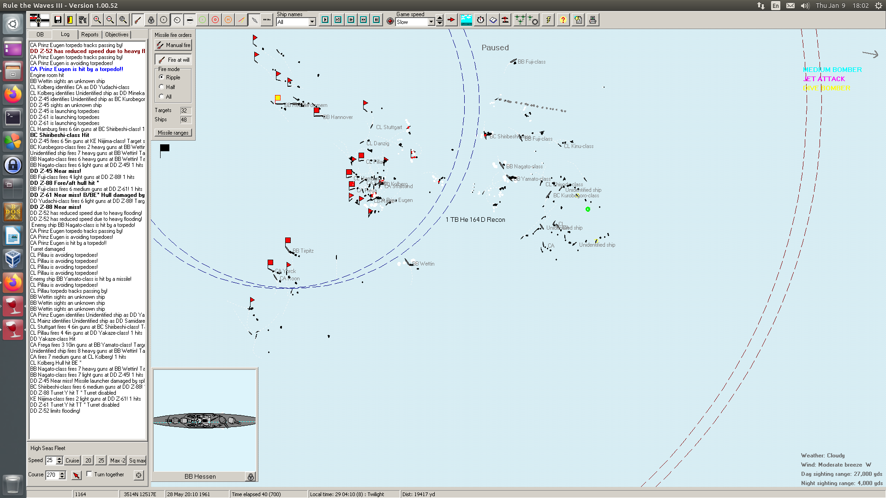Click the crosshair target button
The width and height of the screenshot is (886, 498).
tap(138, 475)
